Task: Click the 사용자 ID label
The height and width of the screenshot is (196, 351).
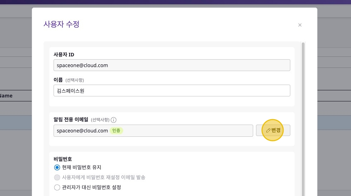Action: tap(64, 55)
